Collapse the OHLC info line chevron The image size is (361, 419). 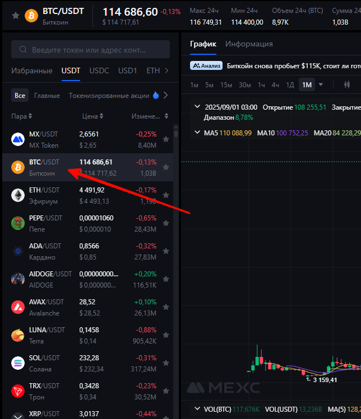197,107
